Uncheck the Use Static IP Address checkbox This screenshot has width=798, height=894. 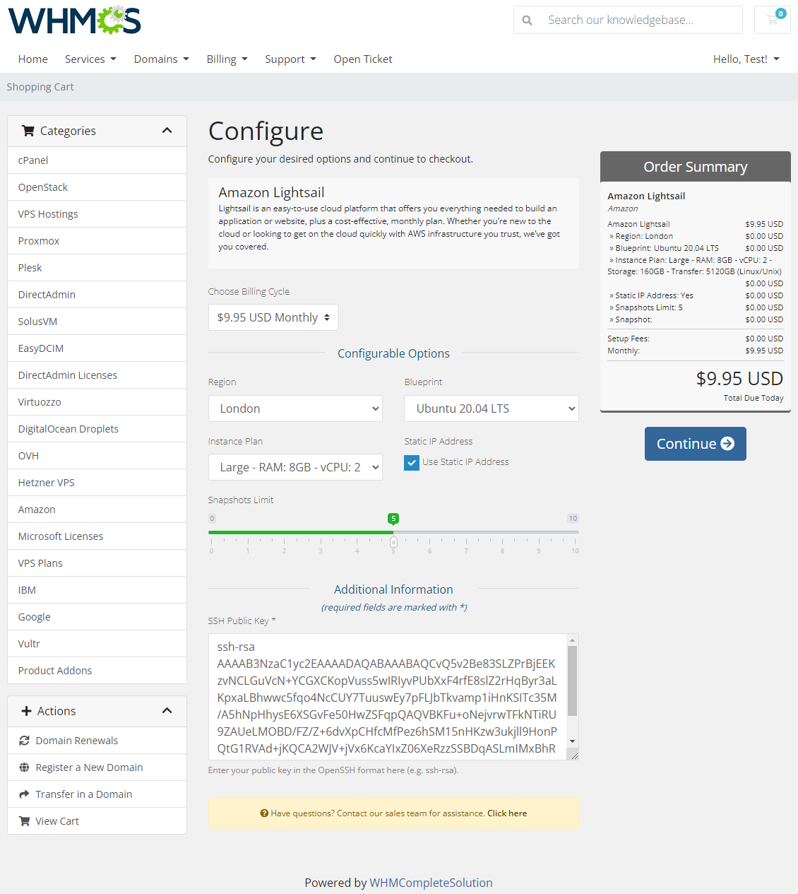[411, 462]
